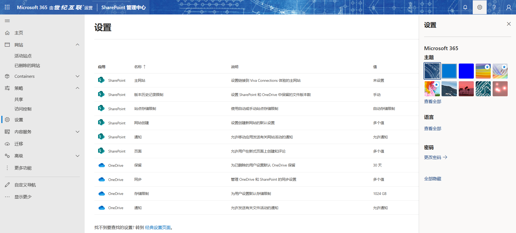This screenshot has width=516, height=233.
Task: Open the app launcher waffle icon
Action: click(7, 7)
